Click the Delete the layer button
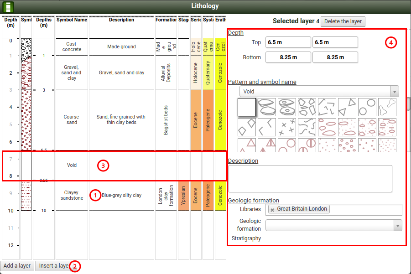411x274 pixels. [x=343, y=21]
